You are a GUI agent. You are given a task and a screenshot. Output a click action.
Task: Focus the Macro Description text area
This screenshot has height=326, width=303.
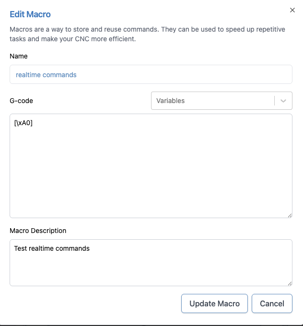click(151, 263)
